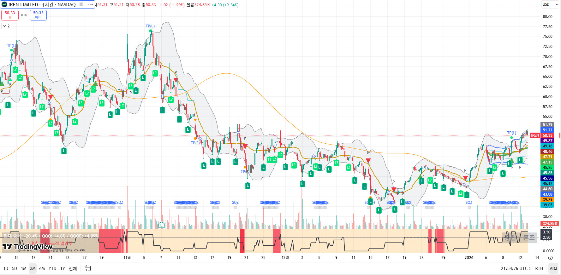Click the 49.18 price label
This screenshot has height=275, width=561.
pos(547,146)
